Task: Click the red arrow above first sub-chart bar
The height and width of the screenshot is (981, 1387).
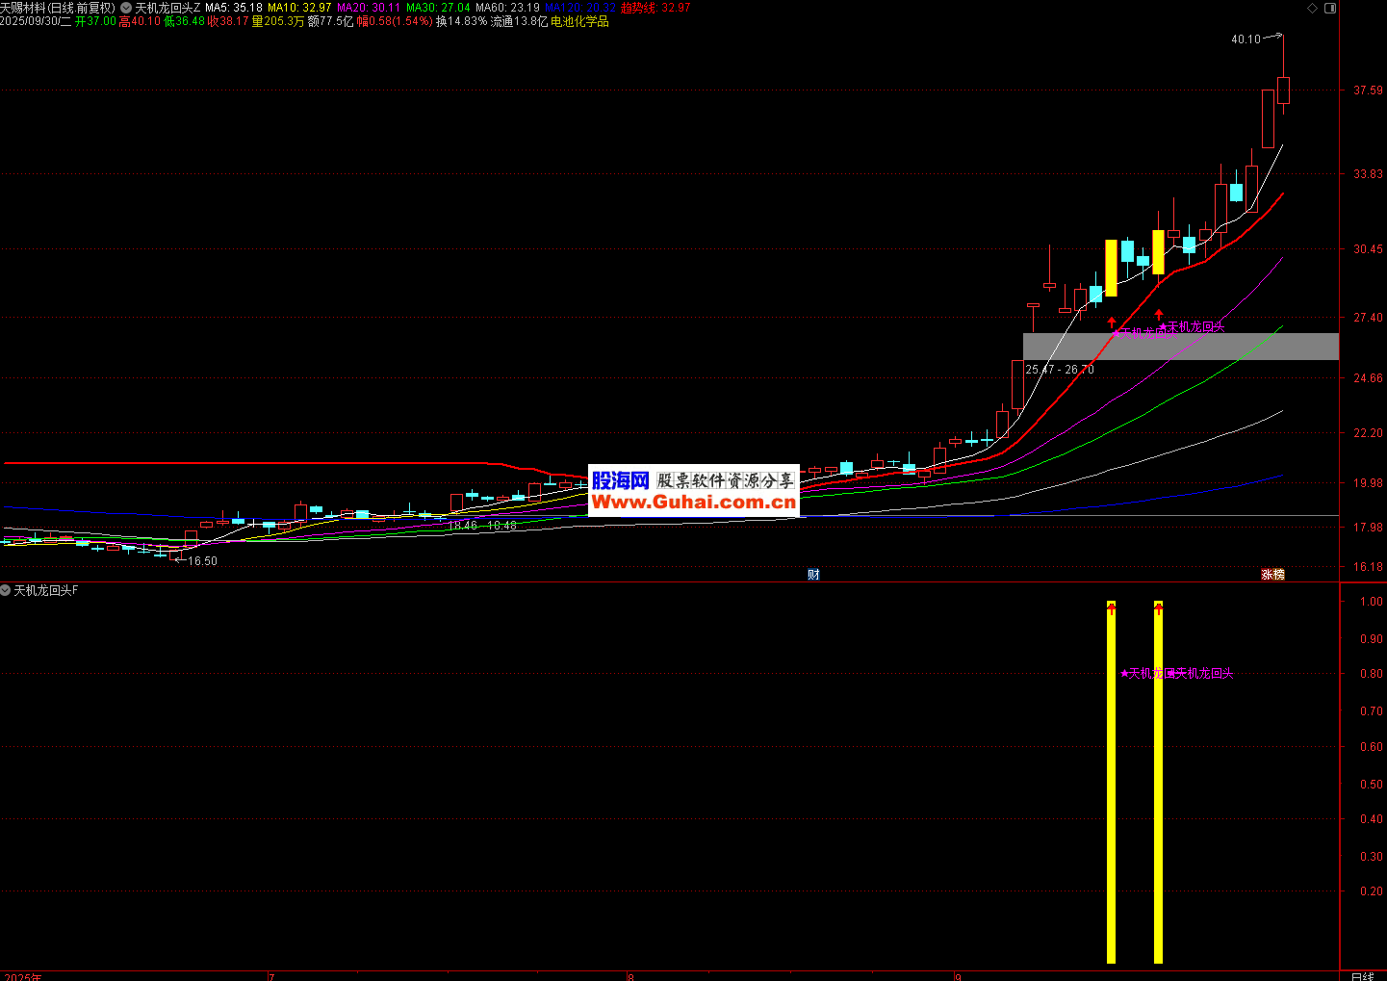Action: click(x=1111, y=608)
